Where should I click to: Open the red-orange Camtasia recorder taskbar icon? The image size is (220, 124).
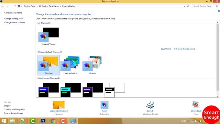pyautogui.click(x=63, y=121)
